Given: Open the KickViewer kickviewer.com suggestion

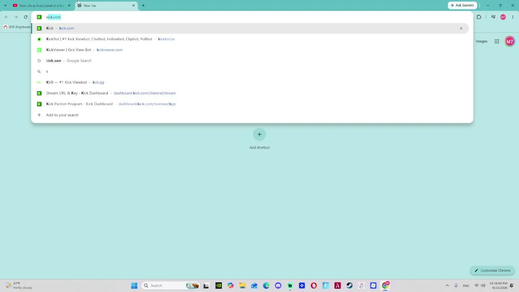Looking at the screenshot, I should pyautogui.click(x=250, y=50).
